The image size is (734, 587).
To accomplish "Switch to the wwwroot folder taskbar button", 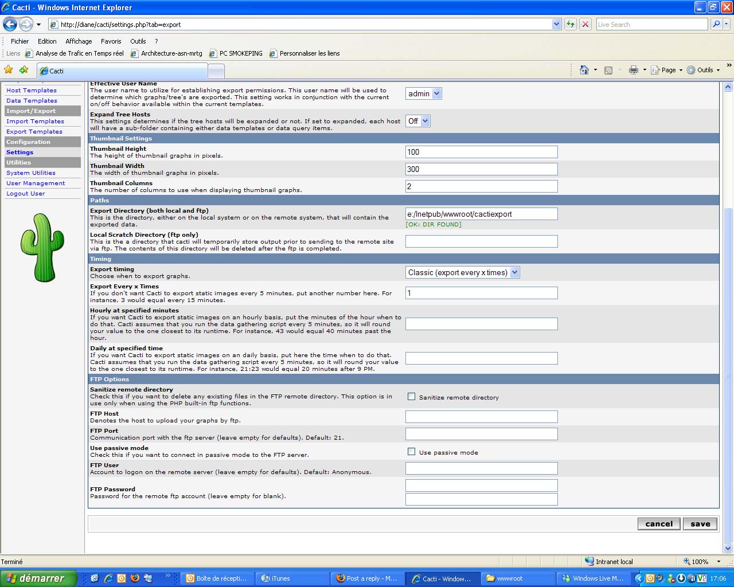I will click(x=518, y=578).
